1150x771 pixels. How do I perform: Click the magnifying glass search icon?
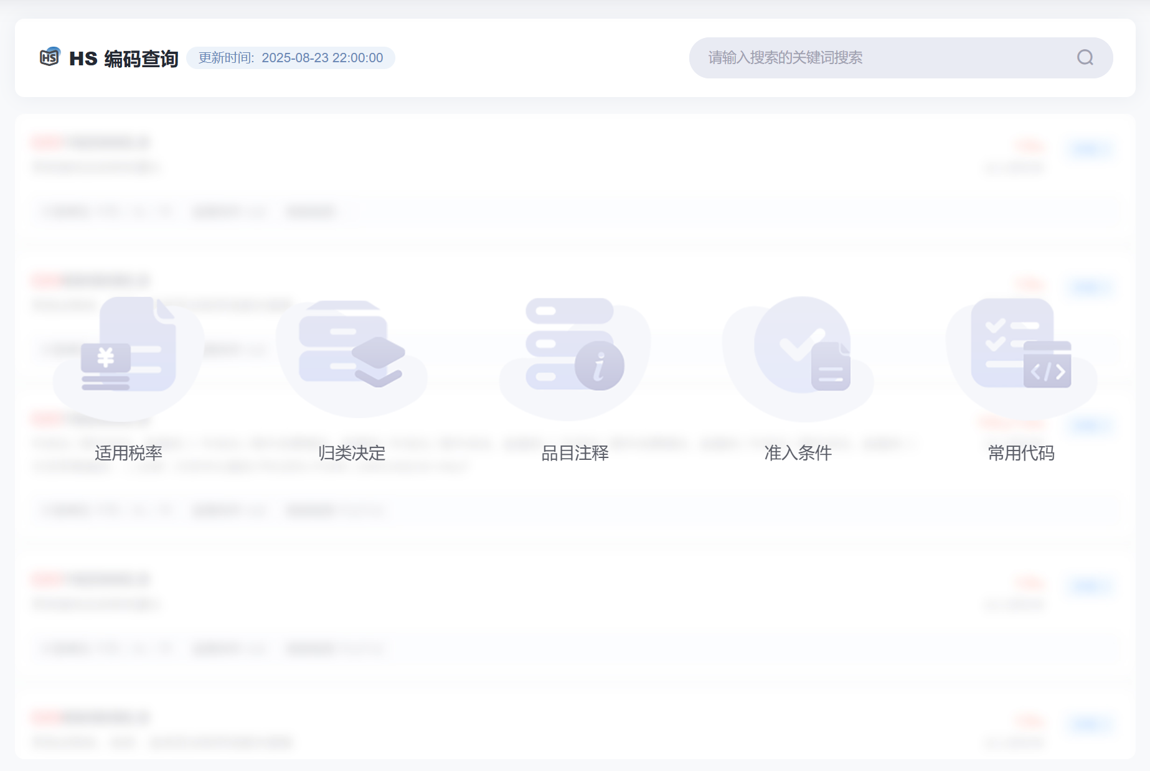pos(1085,58)
